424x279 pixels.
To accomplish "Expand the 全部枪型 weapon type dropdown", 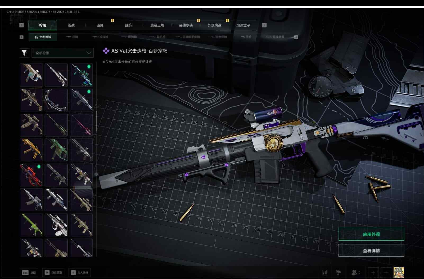I will coord(63,53).
